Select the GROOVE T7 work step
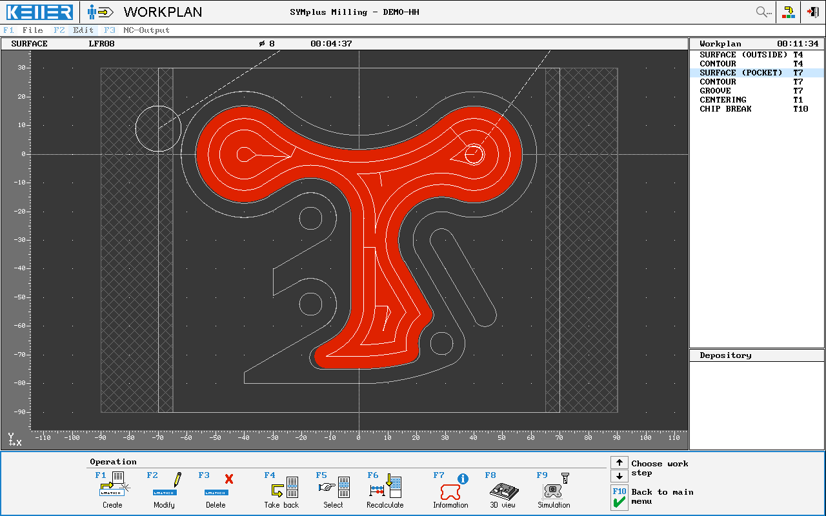The image size is (826, 516). pos(751,91)
